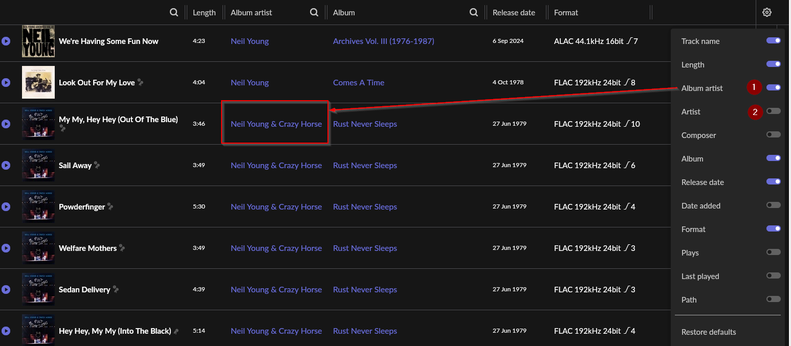
Task: Play Hey Hey, My My track
Action: point(6,331)
